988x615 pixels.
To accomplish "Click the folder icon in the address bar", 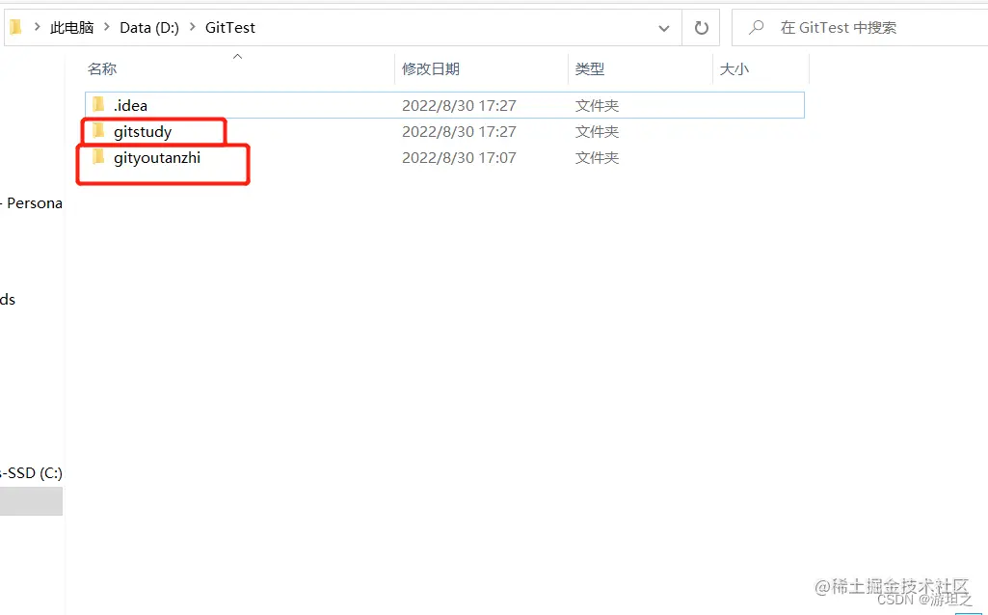I will [x=15, y=27].
